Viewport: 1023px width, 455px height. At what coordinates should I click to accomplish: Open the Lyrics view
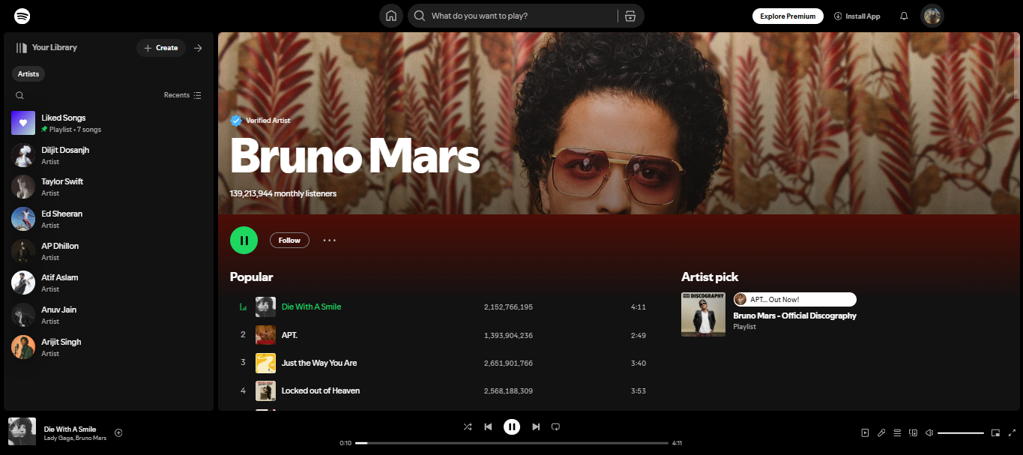tap(881, 433)
